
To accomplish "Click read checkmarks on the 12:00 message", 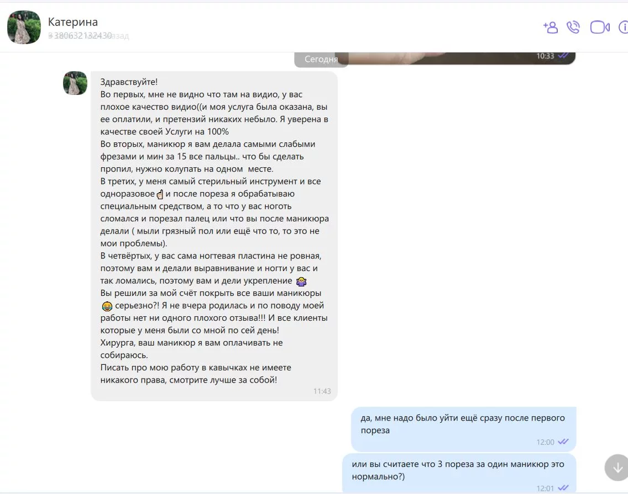I will pos(563,442).
